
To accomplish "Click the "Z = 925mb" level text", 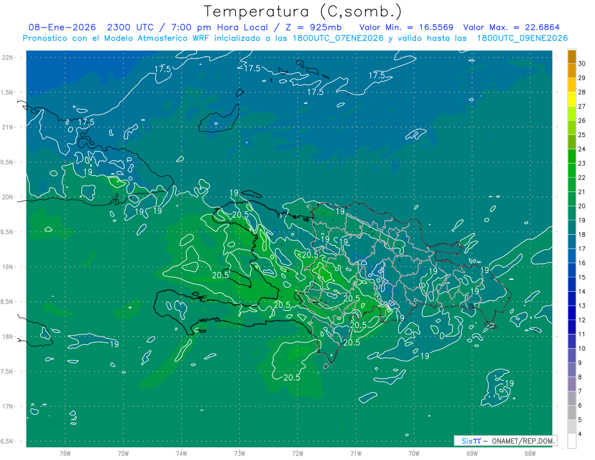I will tap(313, 27).
